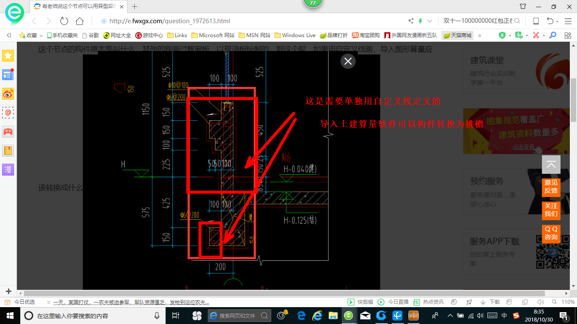Open the Microsoft 网站 bookmark folder
The width and height of the screenshot is (577, 324).
[x=213, y=35]
